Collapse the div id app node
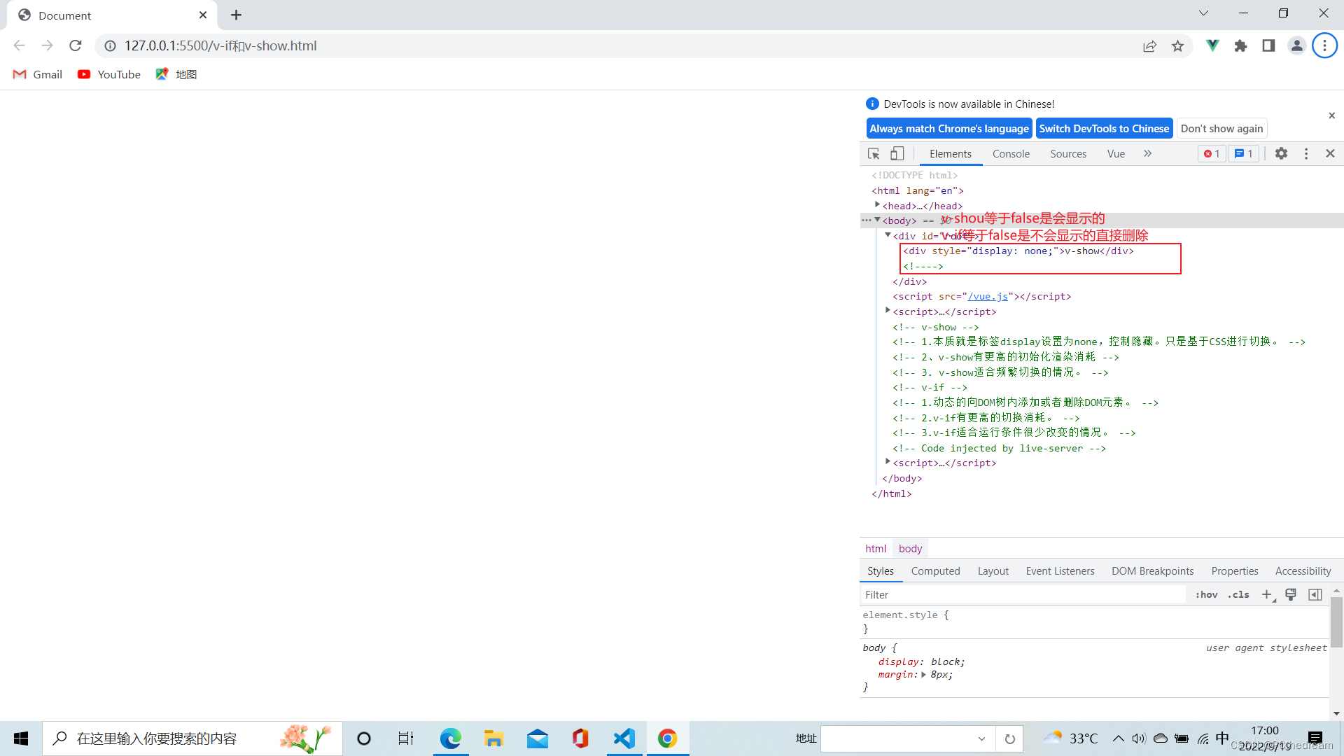 888,235
